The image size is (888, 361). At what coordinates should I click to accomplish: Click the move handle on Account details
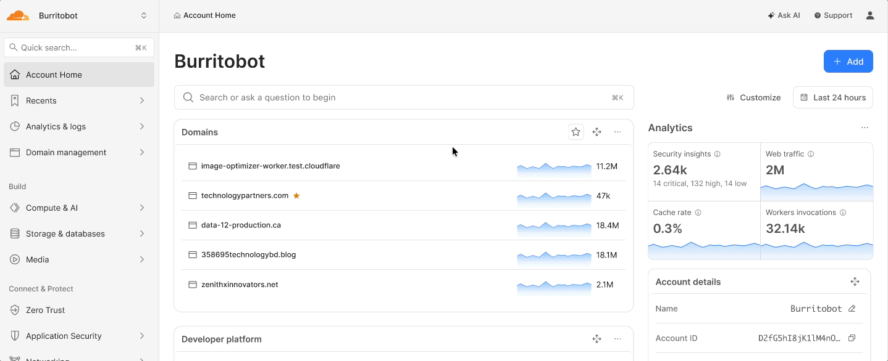855,282
